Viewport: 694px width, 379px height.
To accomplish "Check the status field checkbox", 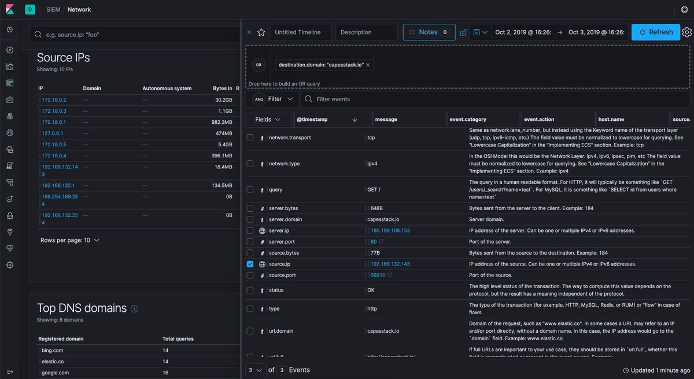I will pyautogui.click(x=250, y=290).
